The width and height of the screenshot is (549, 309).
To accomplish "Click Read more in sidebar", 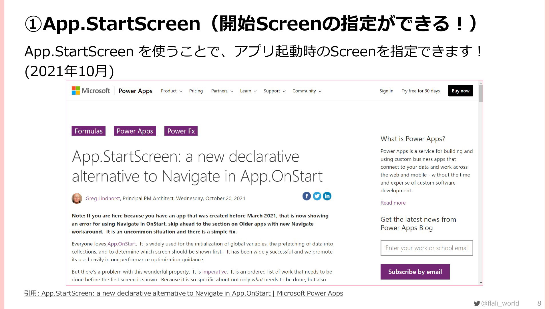I will click(x=393, y=203).
